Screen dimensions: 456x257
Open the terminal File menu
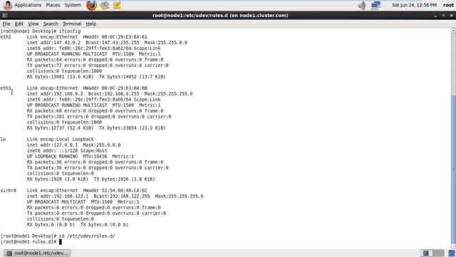(6, 24)
